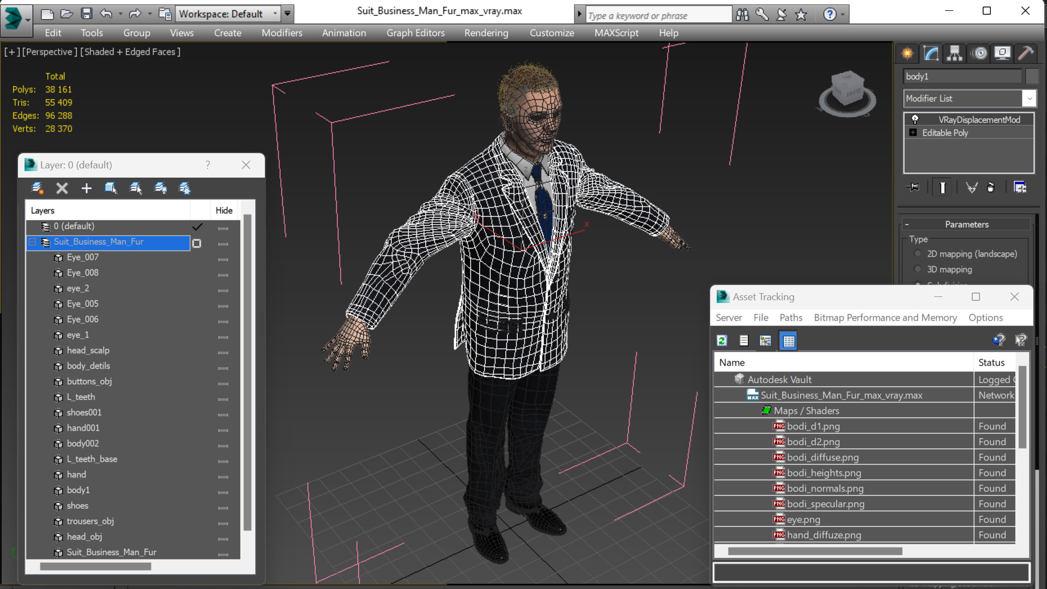The width and height of the screenshot is (1047, 589).
Task: Open the Motion command panel tab
Action: (x=979, y=53)
